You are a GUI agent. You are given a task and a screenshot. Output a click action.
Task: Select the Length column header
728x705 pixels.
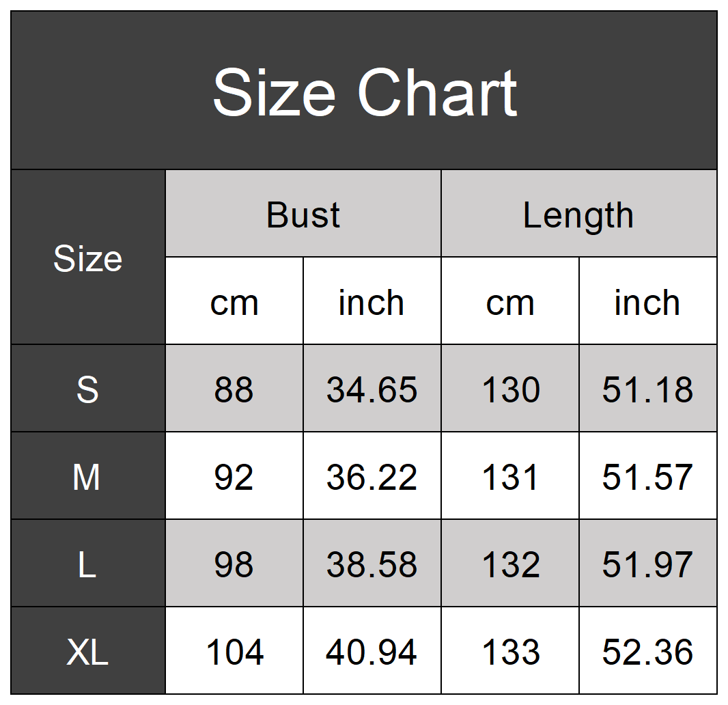coord(578,215)
